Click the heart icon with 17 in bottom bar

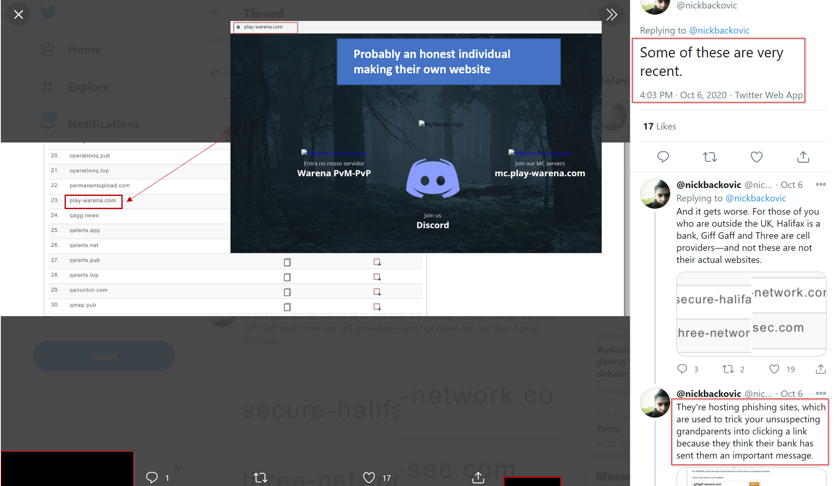pyautogui.click(x=369, y=477)
